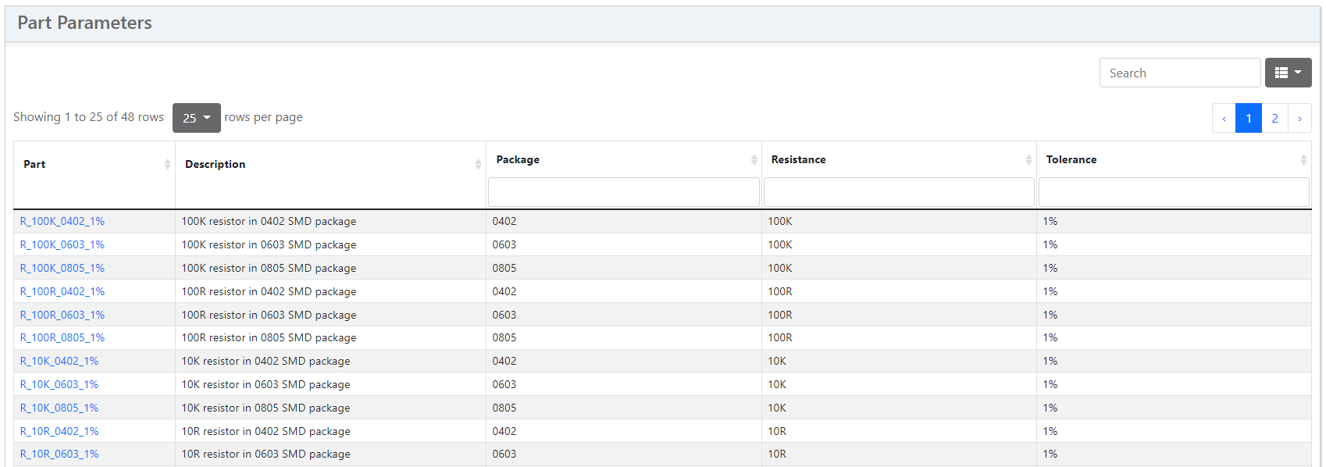
Task: Open part R_100K_0402_1% link
Action: point(62,221)
